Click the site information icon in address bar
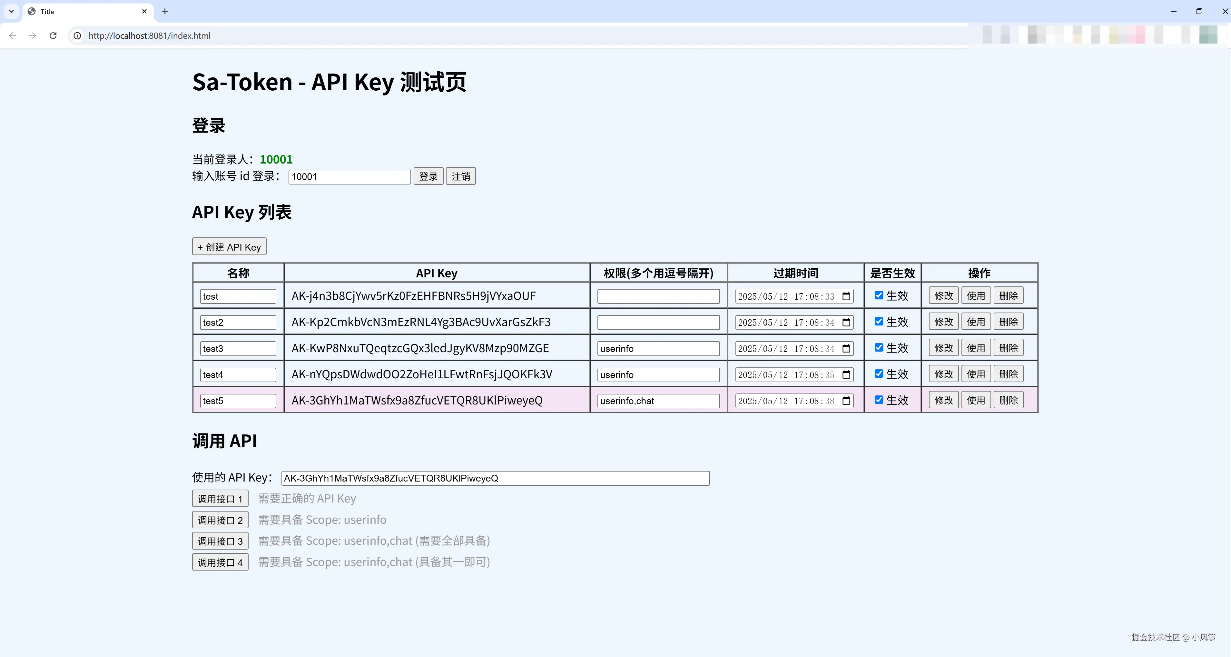The image size is (1231, 657). 77,35
